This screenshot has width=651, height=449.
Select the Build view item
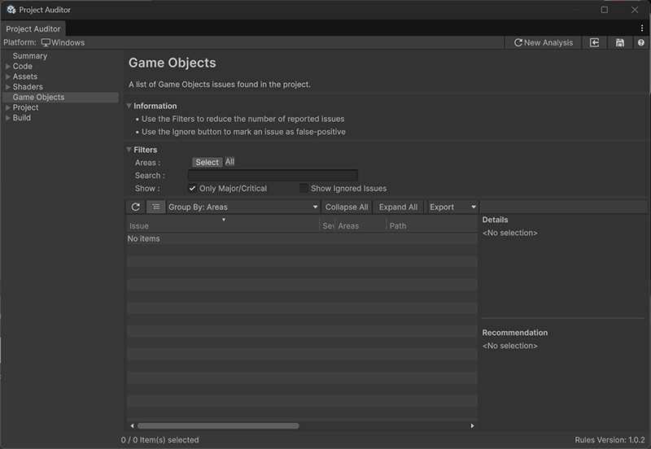pyautogui.click(x=22, y=118)
